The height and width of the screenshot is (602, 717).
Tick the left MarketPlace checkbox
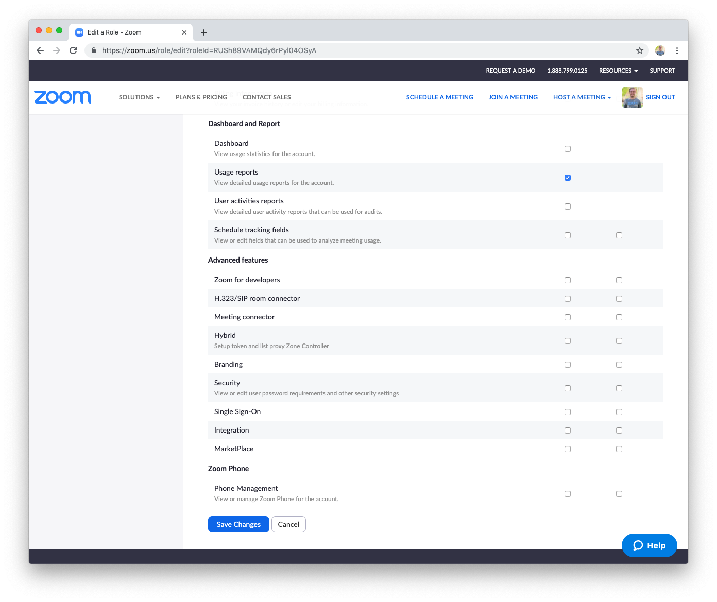pyautogui.click(x=568, y=449)
